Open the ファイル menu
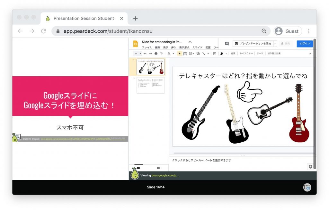 point(147,47)
